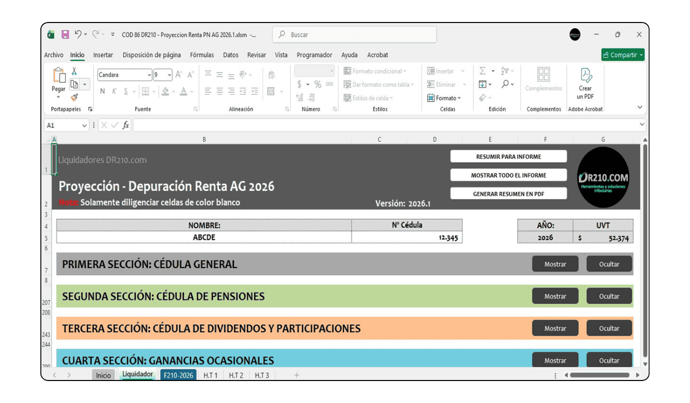This screenshot has height=403, width=690.
Task: Switch to the Fórmulas ribbon tab
Action: 202,55
